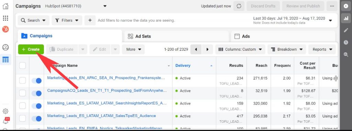Turn off the SellFromAnywhere campaign toggle
This screenshot has height=131, width=352.
pyautogui.click(x=36, y=93)
